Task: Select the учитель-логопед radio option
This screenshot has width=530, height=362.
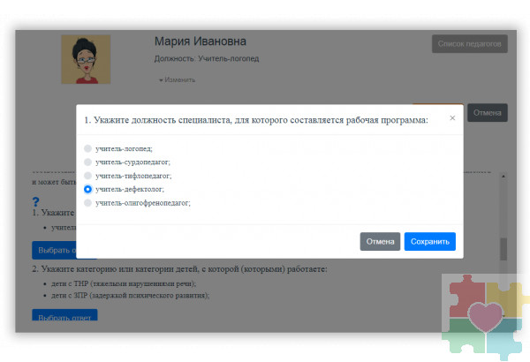Action: coord(87,149)
